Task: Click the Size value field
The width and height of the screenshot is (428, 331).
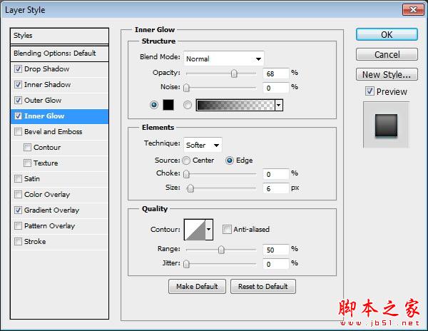Action: pyautogui.click(x=275, y=188)
